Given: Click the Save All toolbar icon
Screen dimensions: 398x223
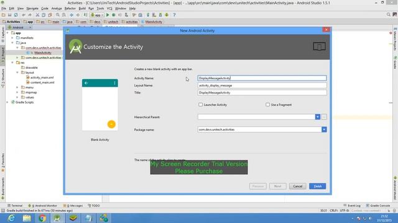Looking at the screenshot, I should [x=10, y=15].
